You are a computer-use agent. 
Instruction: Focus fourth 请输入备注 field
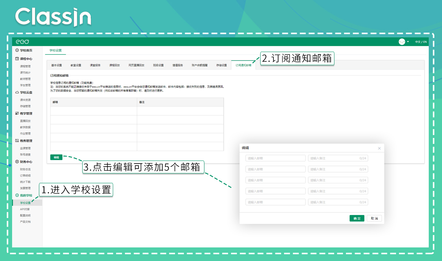[338, 191]
